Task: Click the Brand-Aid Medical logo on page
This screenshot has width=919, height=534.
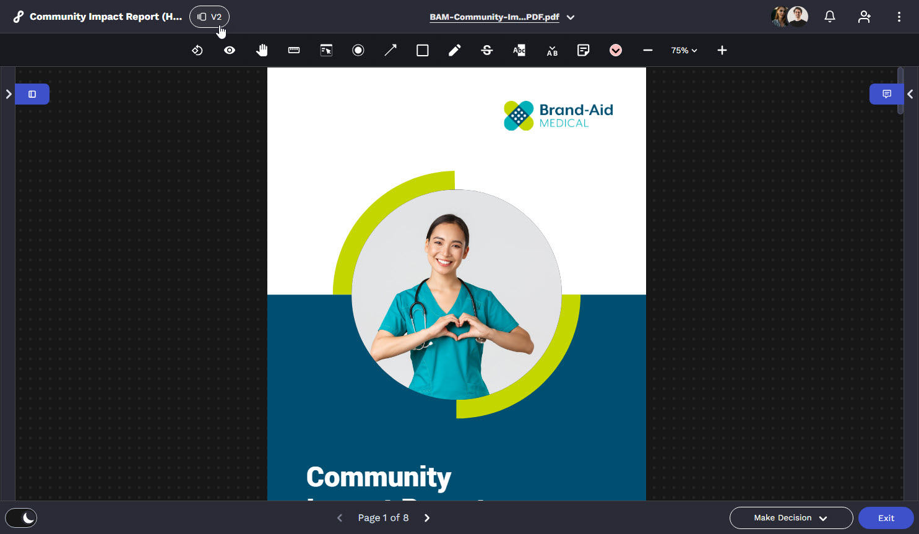Action: click(x=559, y=116)
